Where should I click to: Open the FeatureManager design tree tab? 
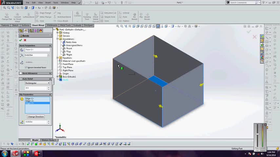tap(21, 31)
